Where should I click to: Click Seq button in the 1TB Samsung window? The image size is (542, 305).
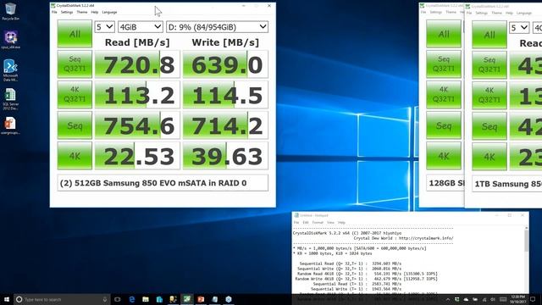click(489, 126)
